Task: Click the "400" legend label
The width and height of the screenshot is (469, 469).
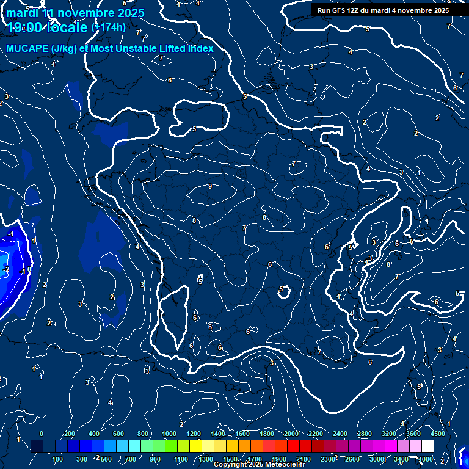Action: 93,434
